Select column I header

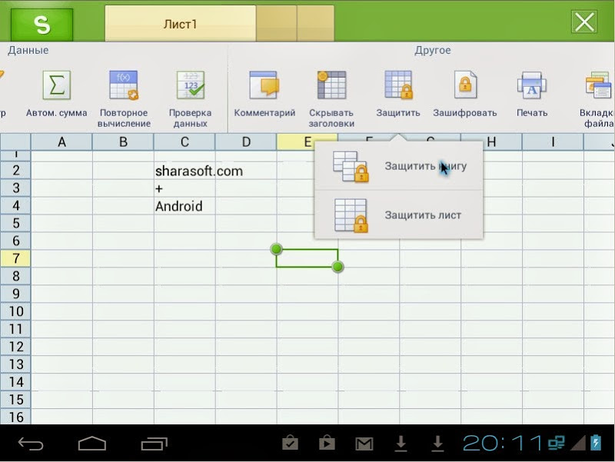tap(553, 142)
